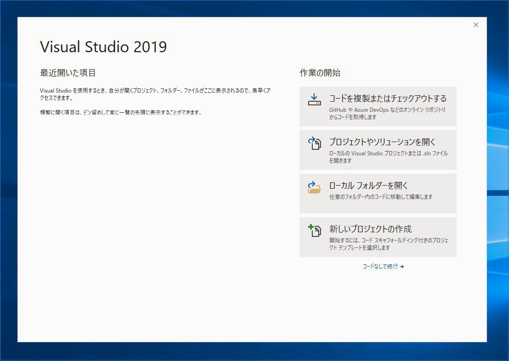The height and width of the screenshot is (361, 509).
Task: Start 新しいプロジェクトの作成 via its title
Action: [370, 229]
